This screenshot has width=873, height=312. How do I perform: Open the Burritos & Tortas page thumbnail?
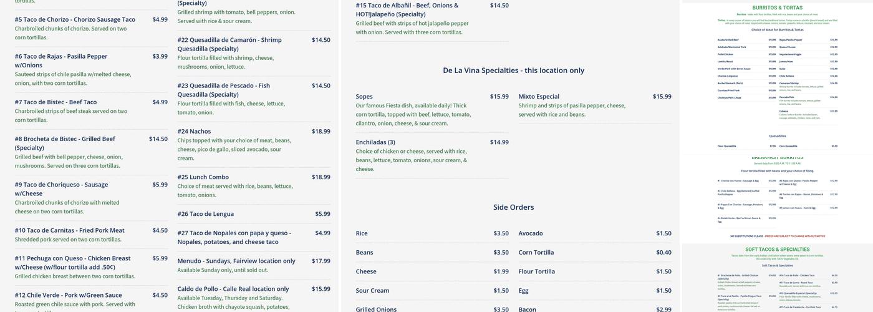(x=777, y=75)
